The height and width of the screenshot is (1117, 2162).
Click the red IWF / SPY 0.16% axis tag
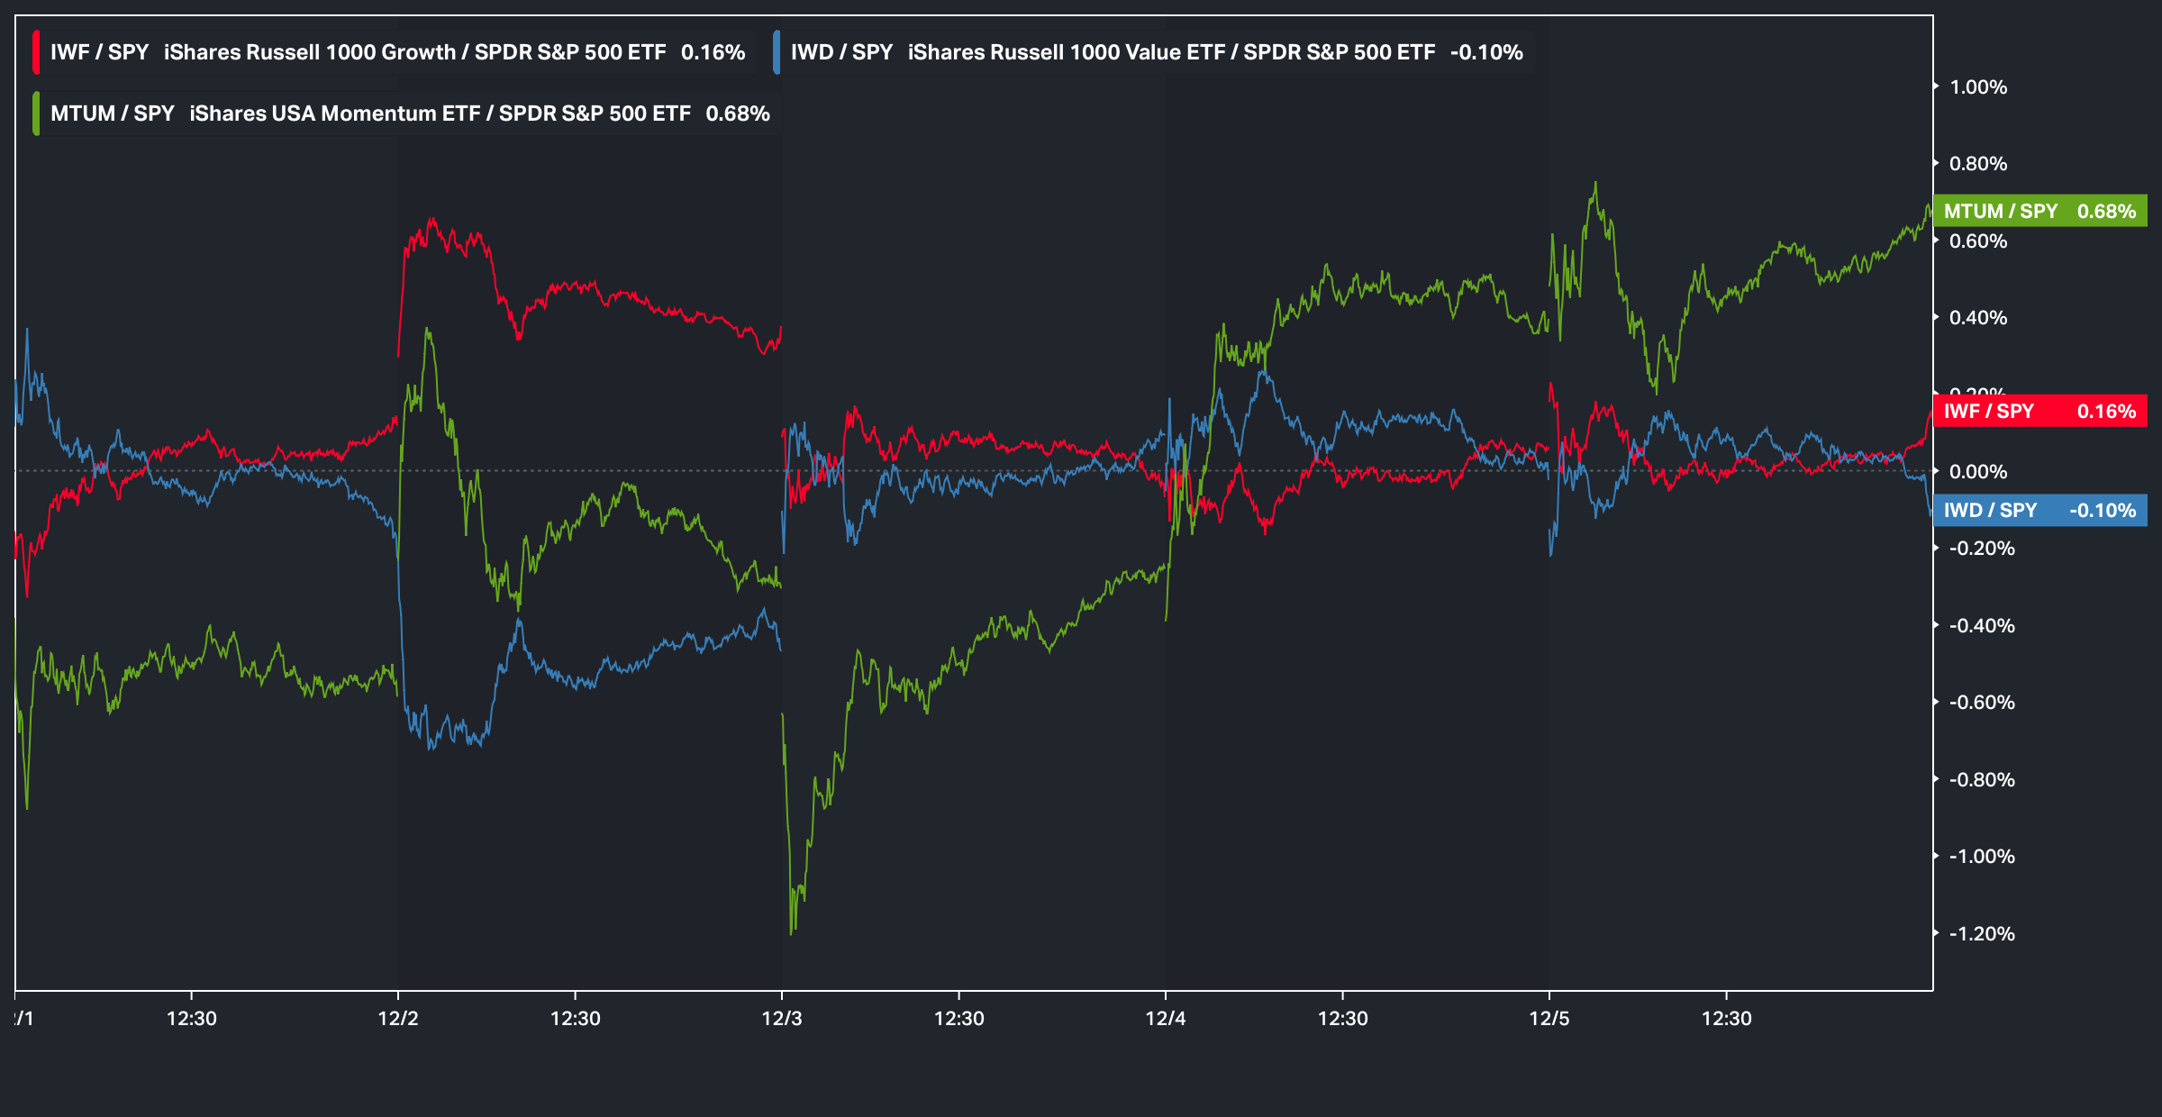click(x=2039, y=411)
